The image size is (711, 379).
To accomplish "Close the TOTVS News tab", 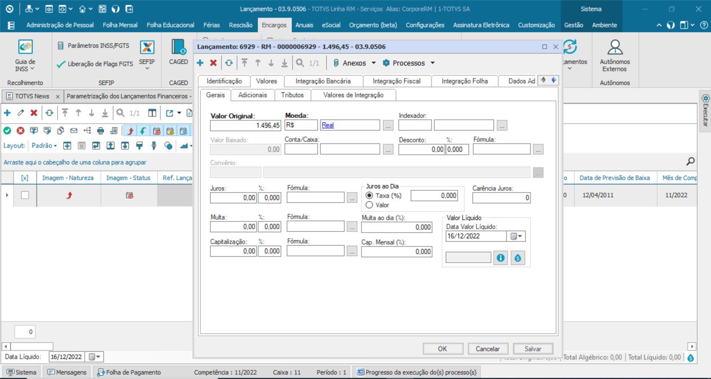I will 57,96.
